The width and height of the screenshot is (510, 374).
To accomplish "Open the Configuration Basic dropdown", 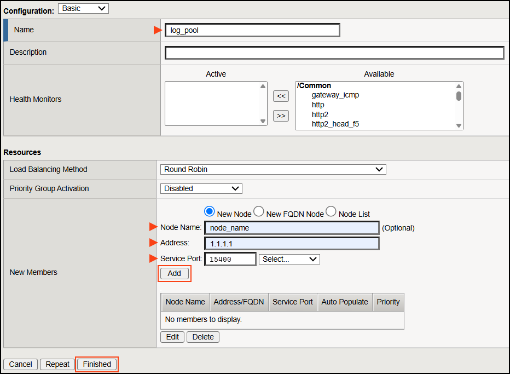I will pyautogui.click(x=83, y=8).
